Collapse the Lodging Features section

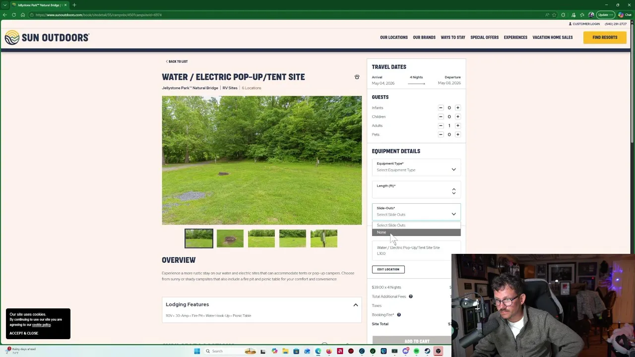pos(355,304)
